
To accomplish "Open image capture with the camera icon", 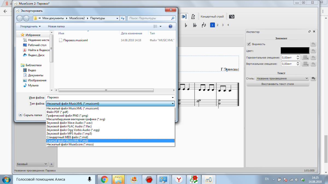I will [x=232, y=16].
